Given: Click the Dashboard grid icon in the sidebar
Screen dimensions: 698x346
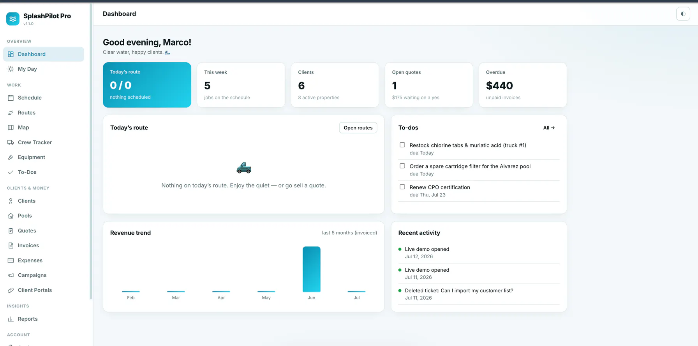Looking at the screenshot, I should click(11, 54).
